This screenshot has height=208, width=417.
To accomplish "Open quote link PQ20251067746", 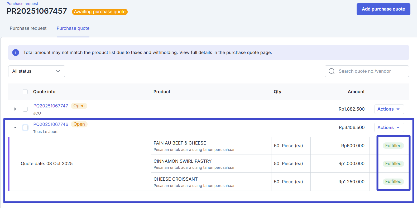I will (x=51, y=124).
